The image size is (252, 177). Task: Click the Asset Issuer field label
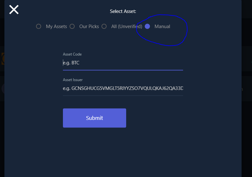[x=73, y=80]
